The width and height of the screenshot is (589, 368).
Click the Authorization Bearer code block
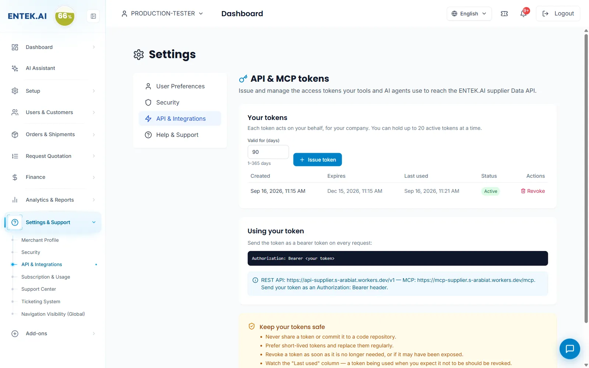(x=398, y=258)
